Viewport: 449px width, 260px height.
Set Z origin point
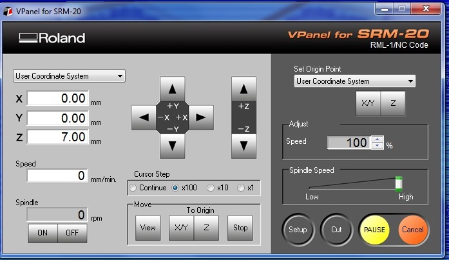tap(393, 103)
